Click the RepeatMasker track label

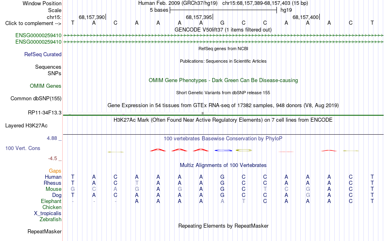click(44, 231)
